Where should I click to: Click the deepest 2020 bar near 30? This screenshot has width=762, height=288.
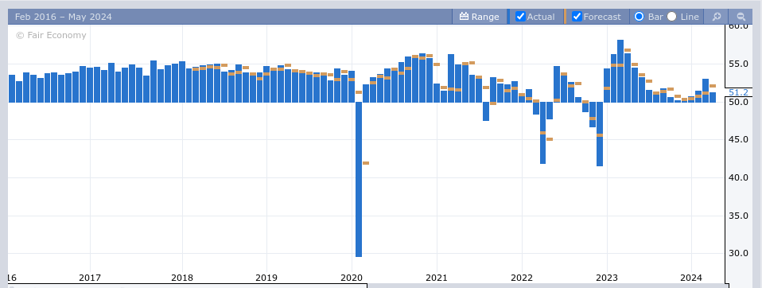[x=359, y=179]
